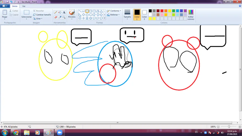The height and width of the screenshot is (136, 242).
Task: Choose the straight Line shape
Action: 80,11
